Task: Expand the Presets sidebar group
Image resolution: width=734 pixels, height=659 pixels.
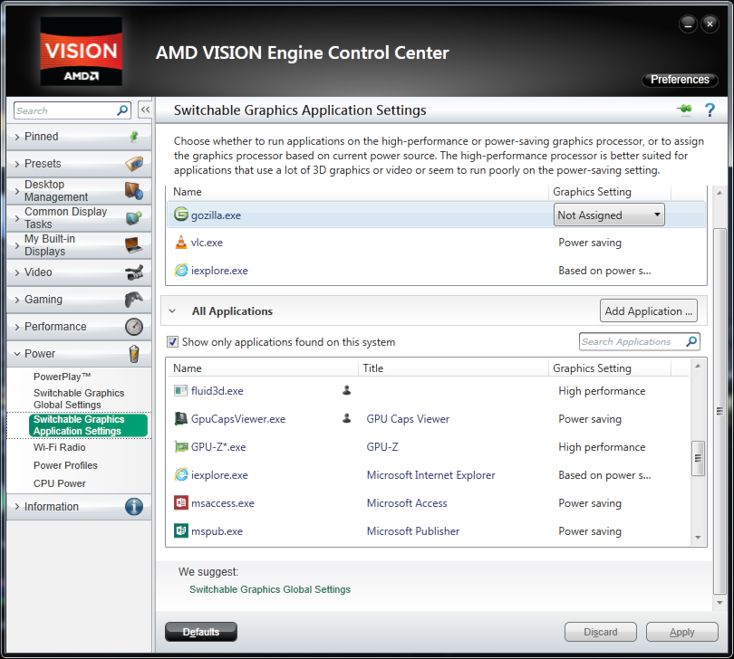Action: tap(79, 164)
